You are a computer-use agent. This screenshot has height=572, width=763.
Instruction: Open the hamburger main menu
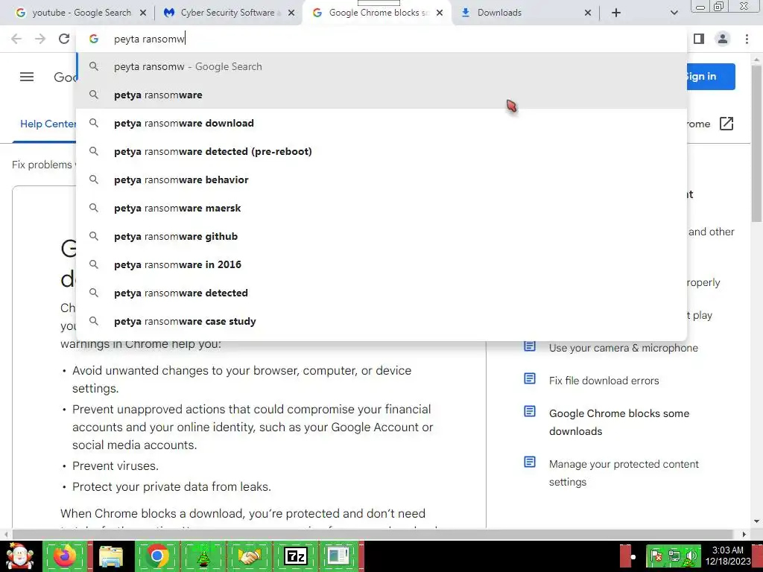pyautogui.click(x=27, y=77)
